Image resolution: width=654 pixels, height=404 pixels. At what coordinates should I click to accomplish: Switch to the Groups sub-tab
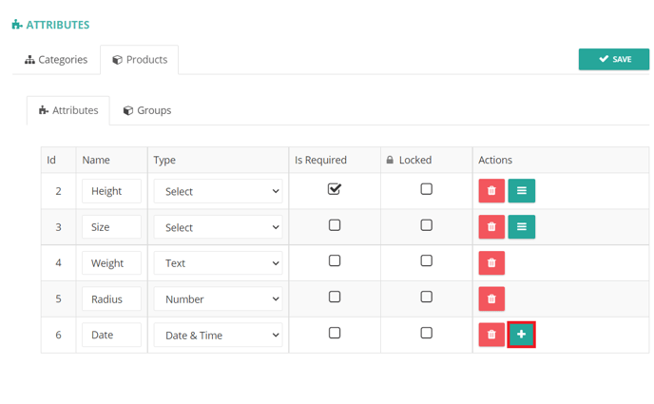pos(147,110)
